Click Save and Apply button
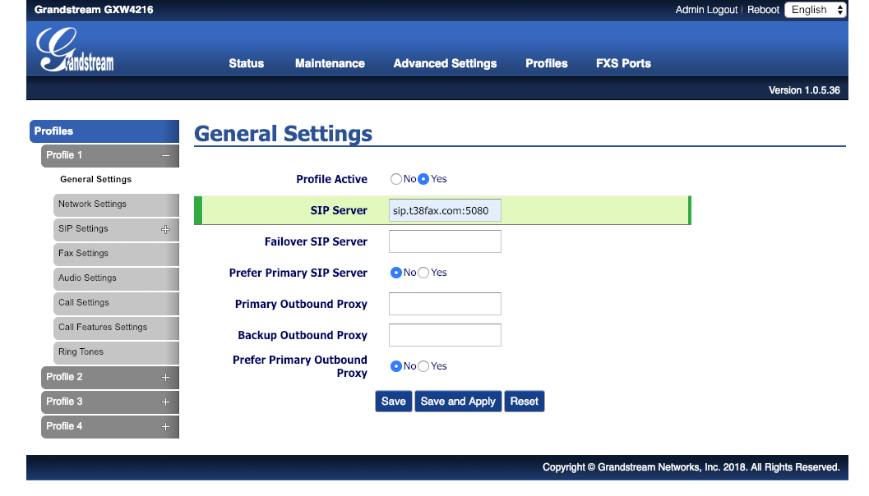 click(458, 402)
